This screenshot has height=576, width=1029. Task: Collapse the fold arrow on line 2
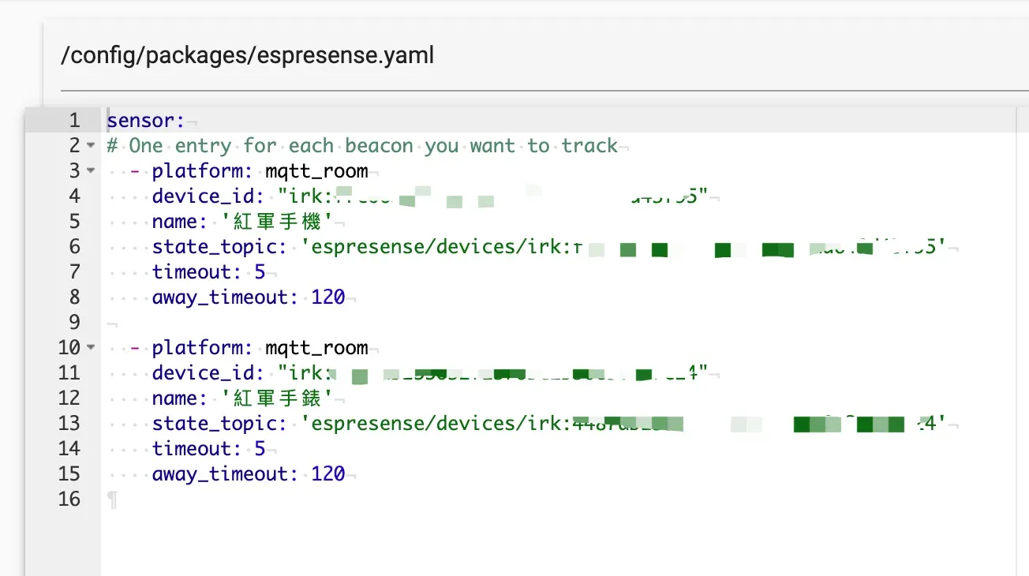[x=90, y=146]
